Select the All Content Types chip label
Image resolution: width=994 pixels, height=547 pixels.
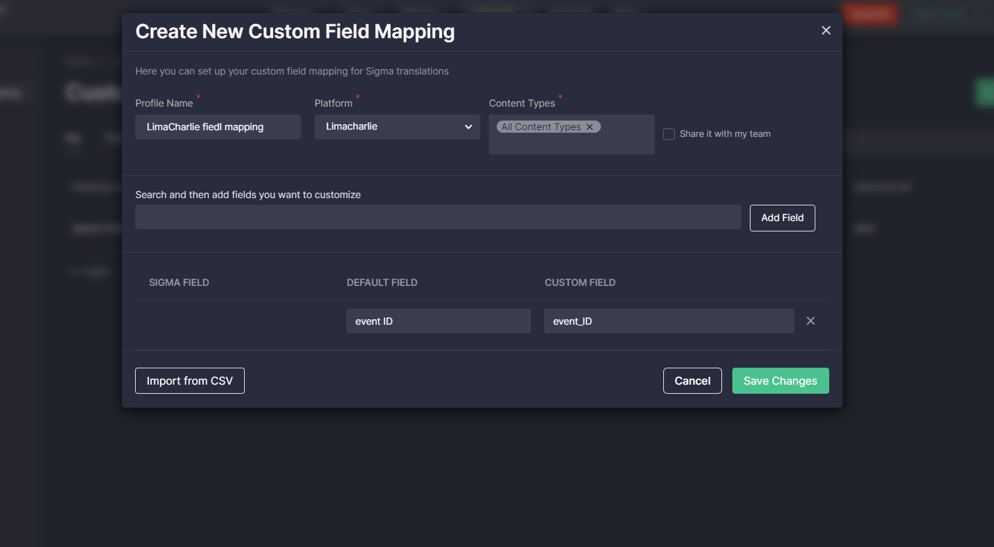point(540,127)
